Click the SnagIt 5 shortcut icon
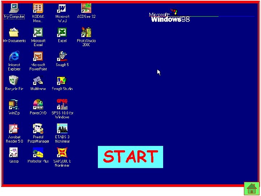The height and width of the screenshot is (196, 261). (x=62, y=56)
